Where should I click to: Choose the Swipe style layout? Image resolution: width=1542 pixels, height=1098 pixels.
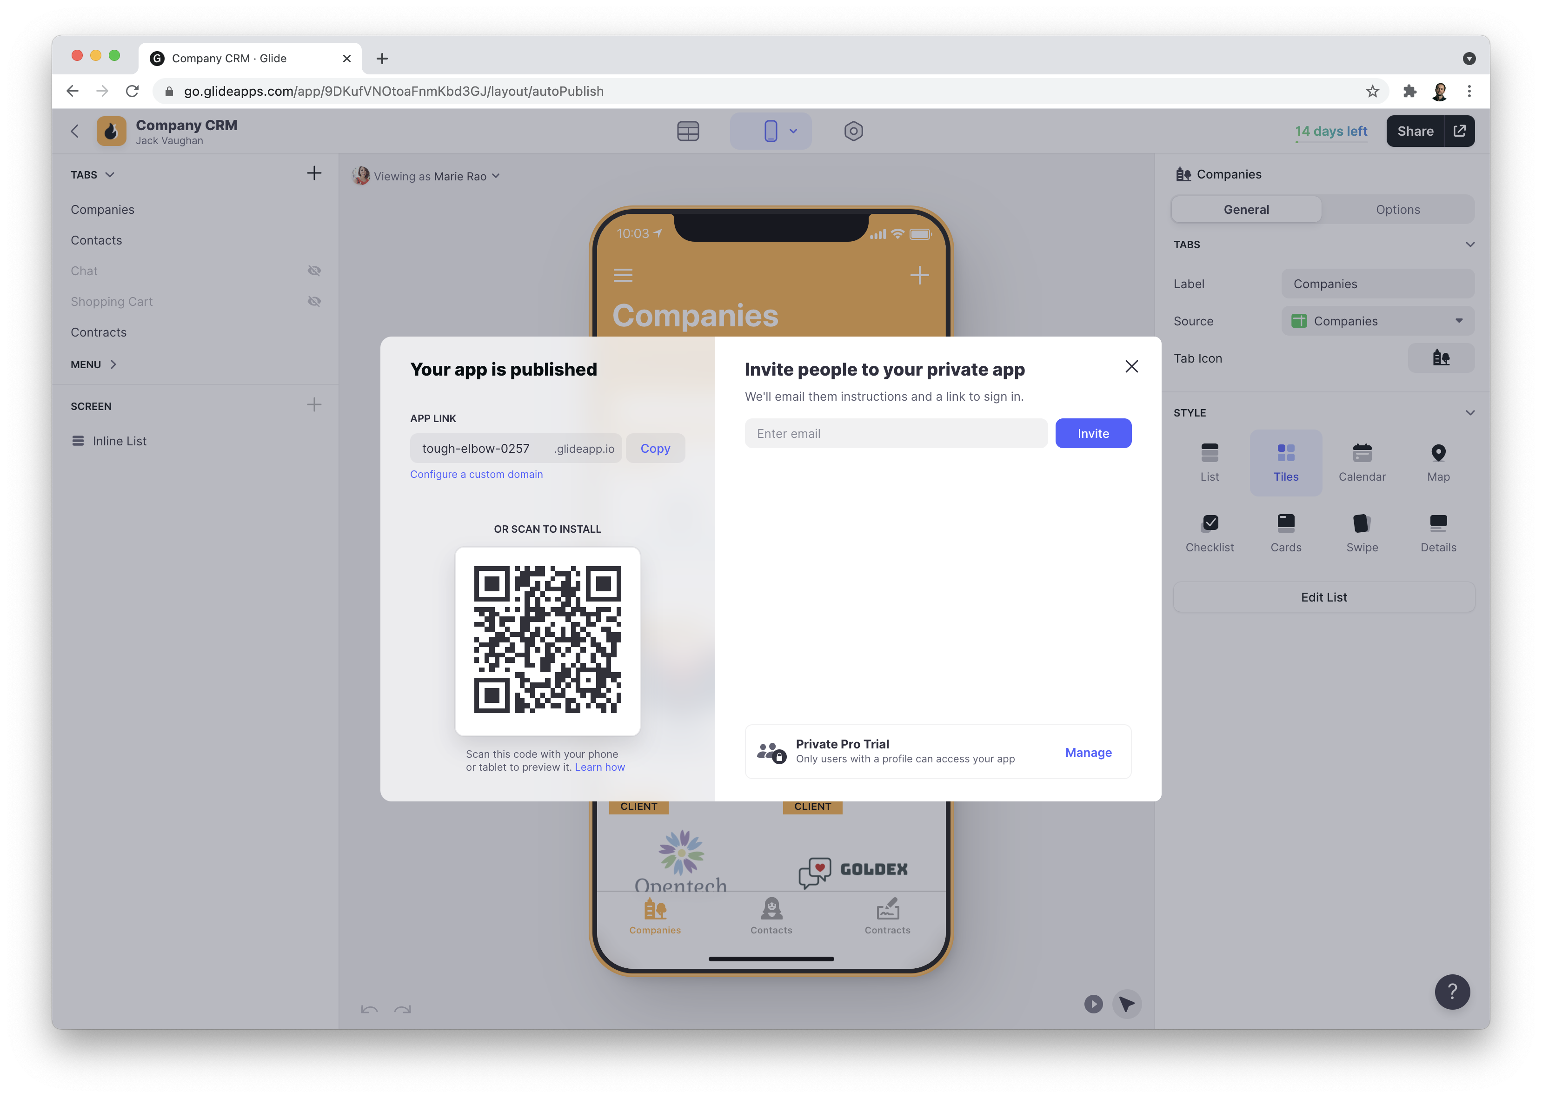point(1362,533)
